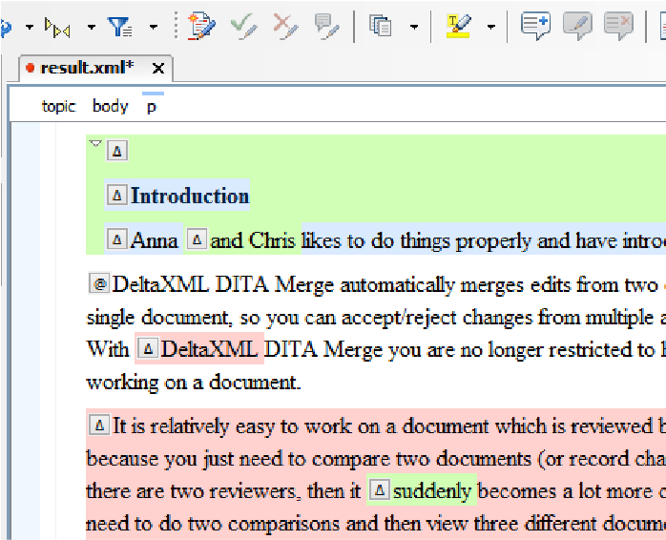666x540 pixels.
Task: Open the highlight color dropdown arrow
Action: 490,27
